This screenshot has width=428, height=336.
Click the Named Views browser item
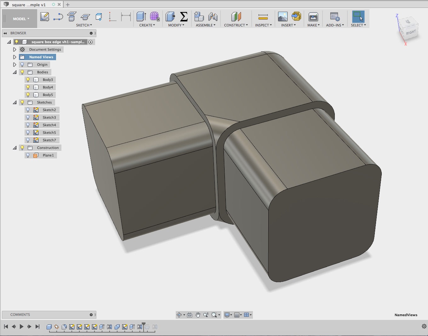[41, 57]
